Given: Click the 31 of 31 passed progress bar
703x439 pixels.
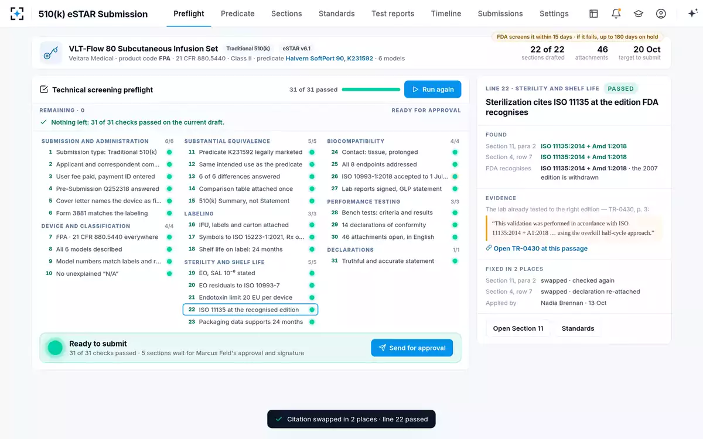Looking at the screenshot, I should (370, 90).
